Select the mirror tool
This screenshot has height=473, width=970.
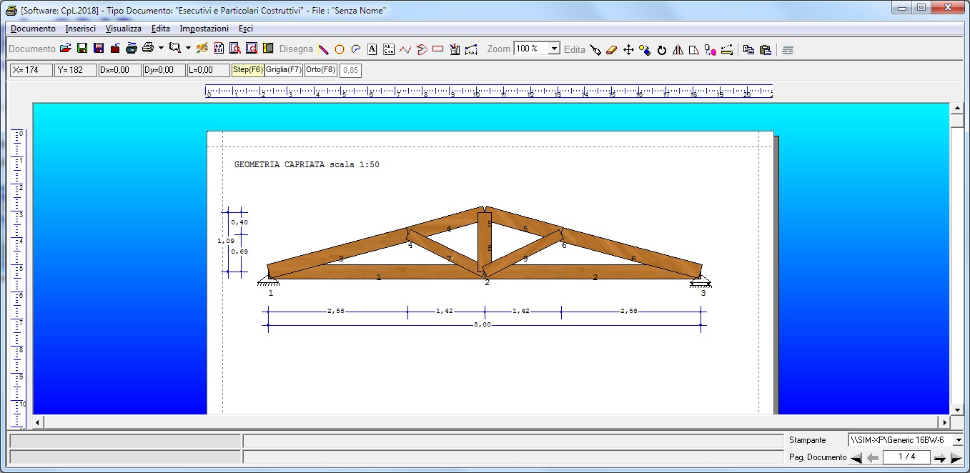pos(678,50)
